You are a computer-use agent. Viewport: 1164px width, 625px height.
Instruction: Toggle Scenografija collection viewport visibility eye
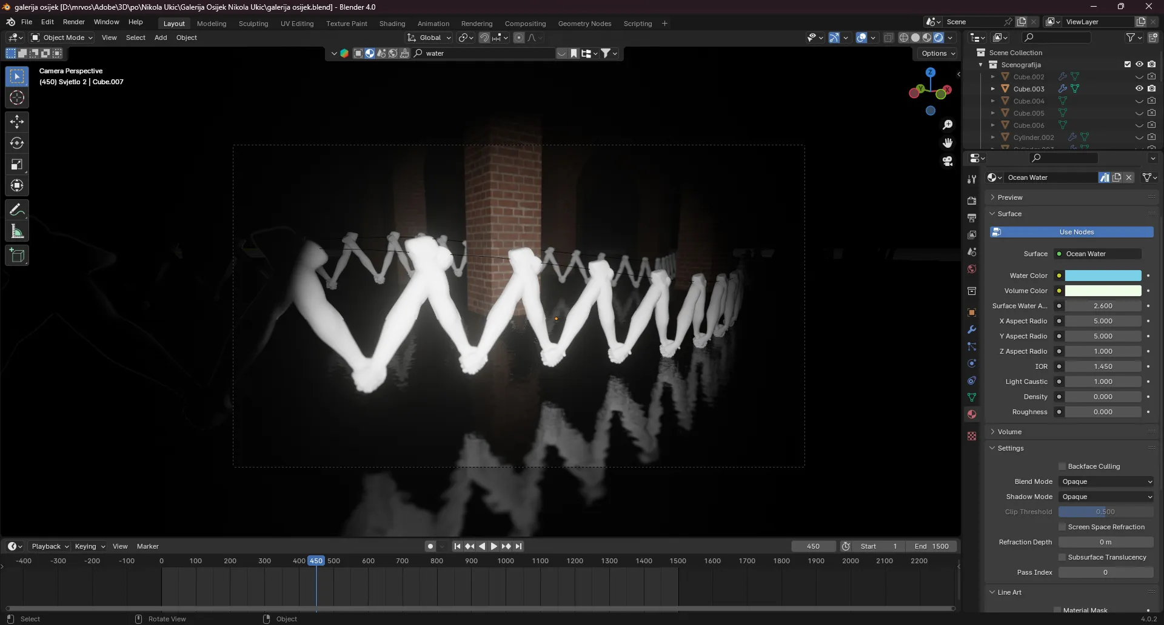click(1139, 64)
